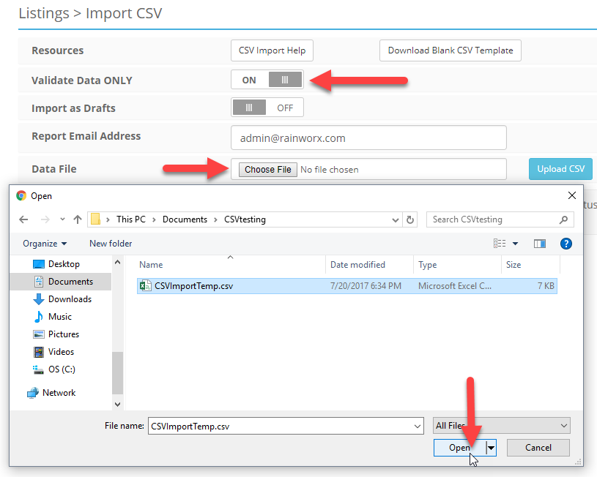
Task: Expand the File name combo box dropdown
Action: click(x=418, y=425)
